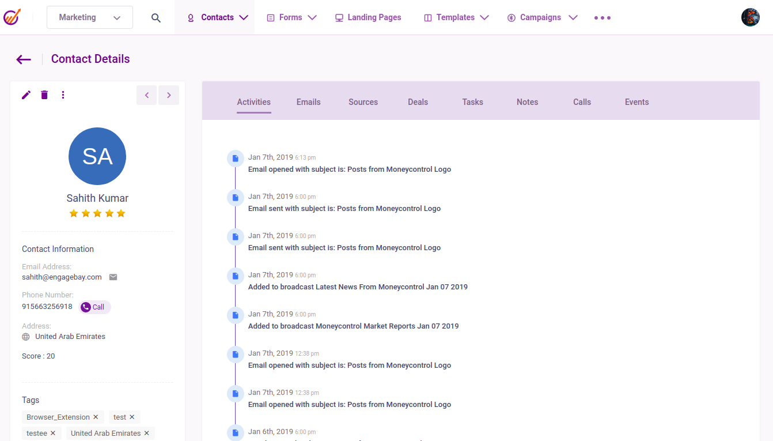Open the profile avatar in top right corner
This screenshot has height=441, width=773.
(x=750, y=17)
